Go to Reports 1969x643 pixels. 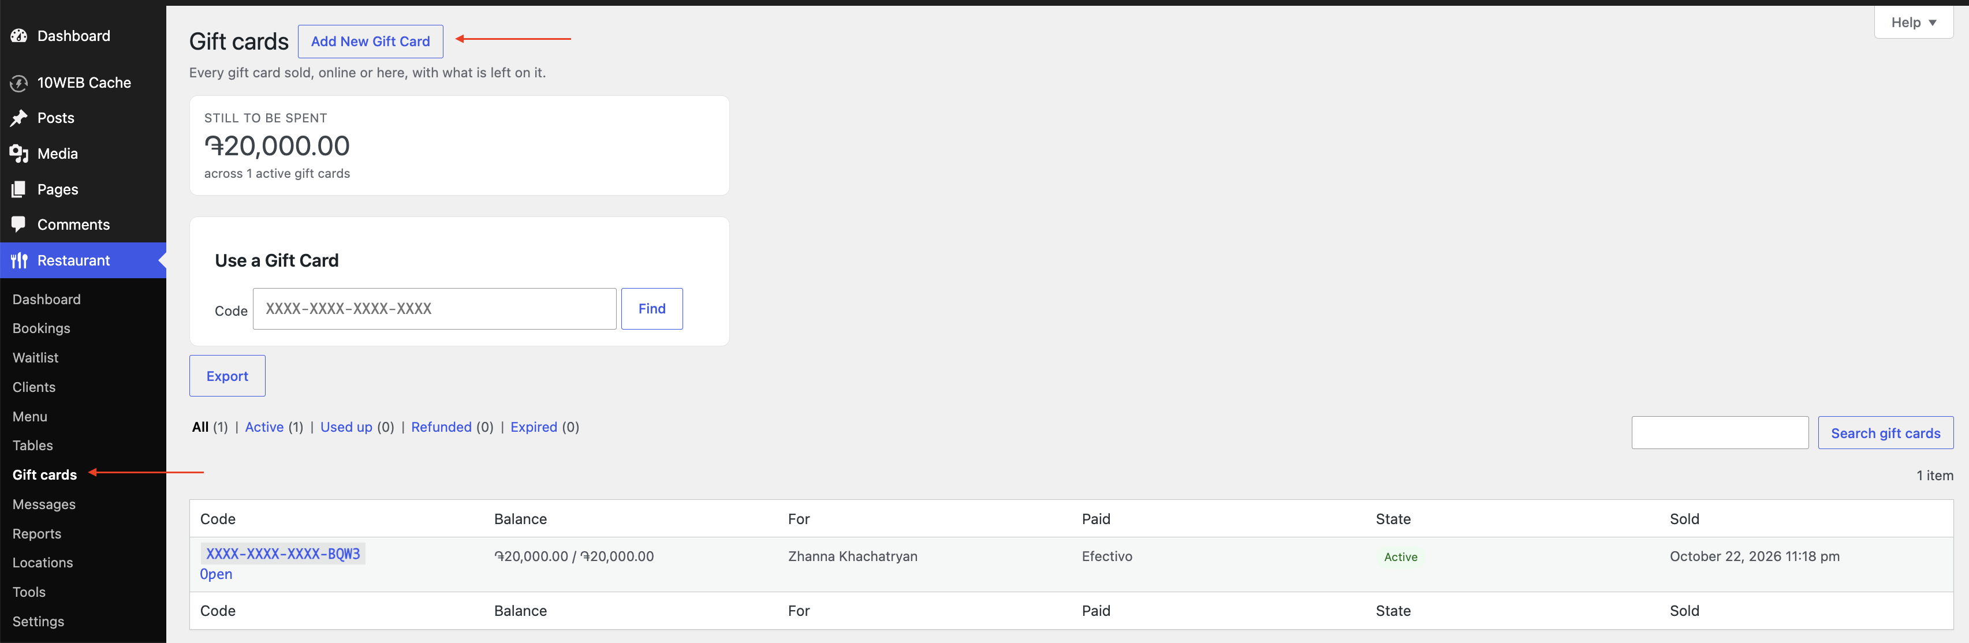click(37, 534)
